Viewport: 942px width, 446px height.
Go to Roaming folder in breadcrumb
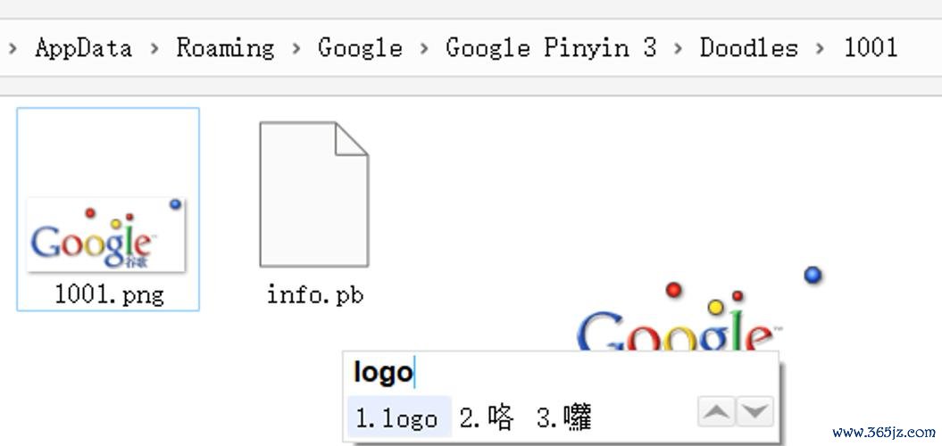coord(225,48)
